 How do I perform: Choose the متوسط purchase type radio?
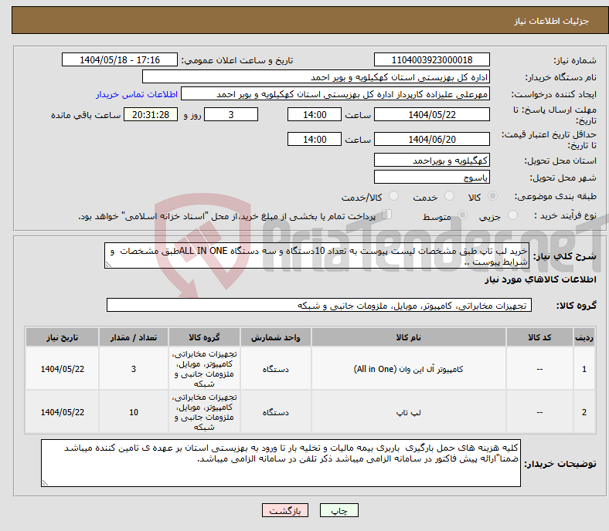coord(462,215)
